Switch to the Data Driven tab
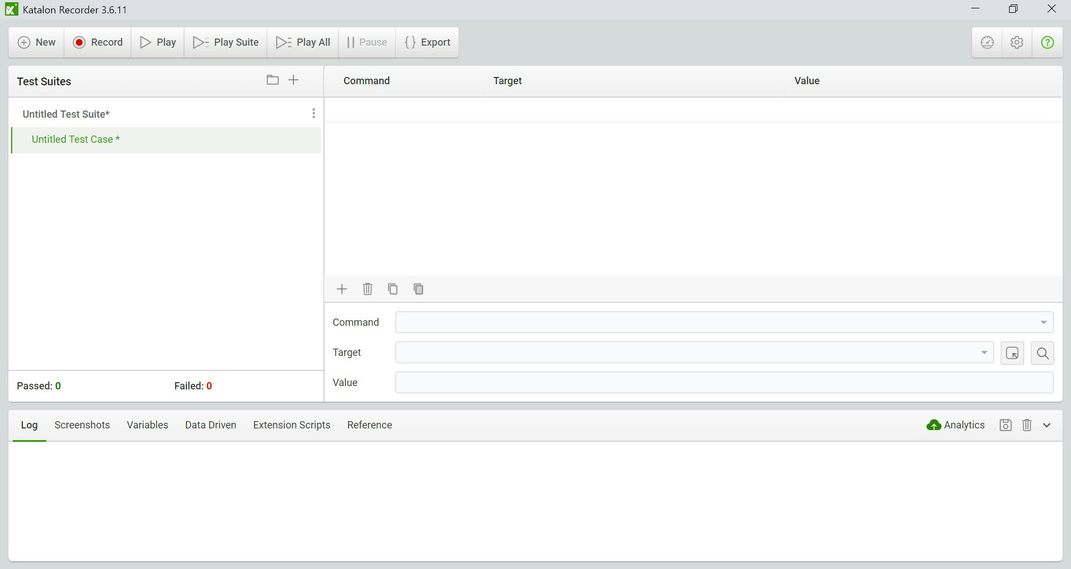This screenshot has width=1071, height=569. tap(210, 425)
